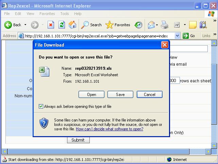Open the File menu
The height and width of the screenshot is (164, 218).
(x=7, y=14)
